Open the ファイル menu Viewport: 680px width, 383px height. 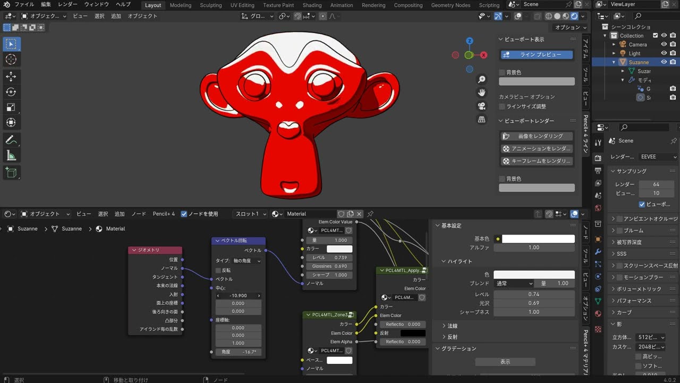[24, 4]
